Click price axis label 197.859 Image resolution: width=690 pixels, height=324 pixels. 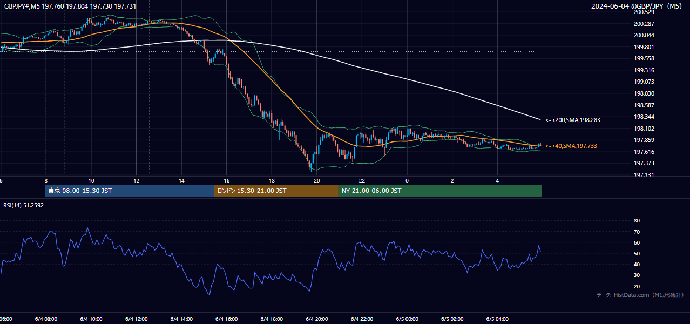(x=644, y=140)
